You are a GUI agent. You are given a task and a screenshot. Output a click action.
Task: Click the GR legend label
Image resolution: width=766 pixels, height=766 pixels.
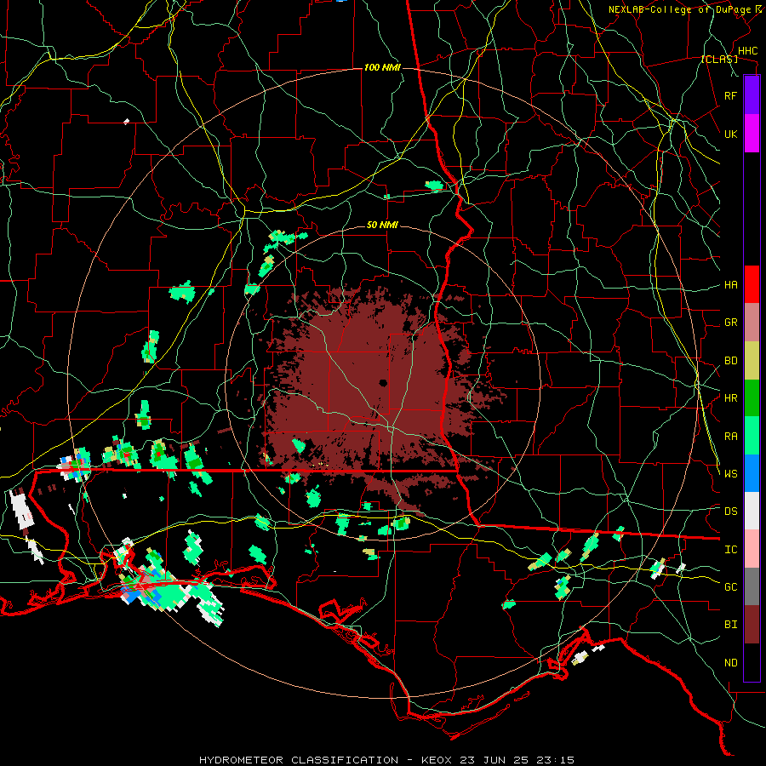pyautogui.click(x=730, y=323)
